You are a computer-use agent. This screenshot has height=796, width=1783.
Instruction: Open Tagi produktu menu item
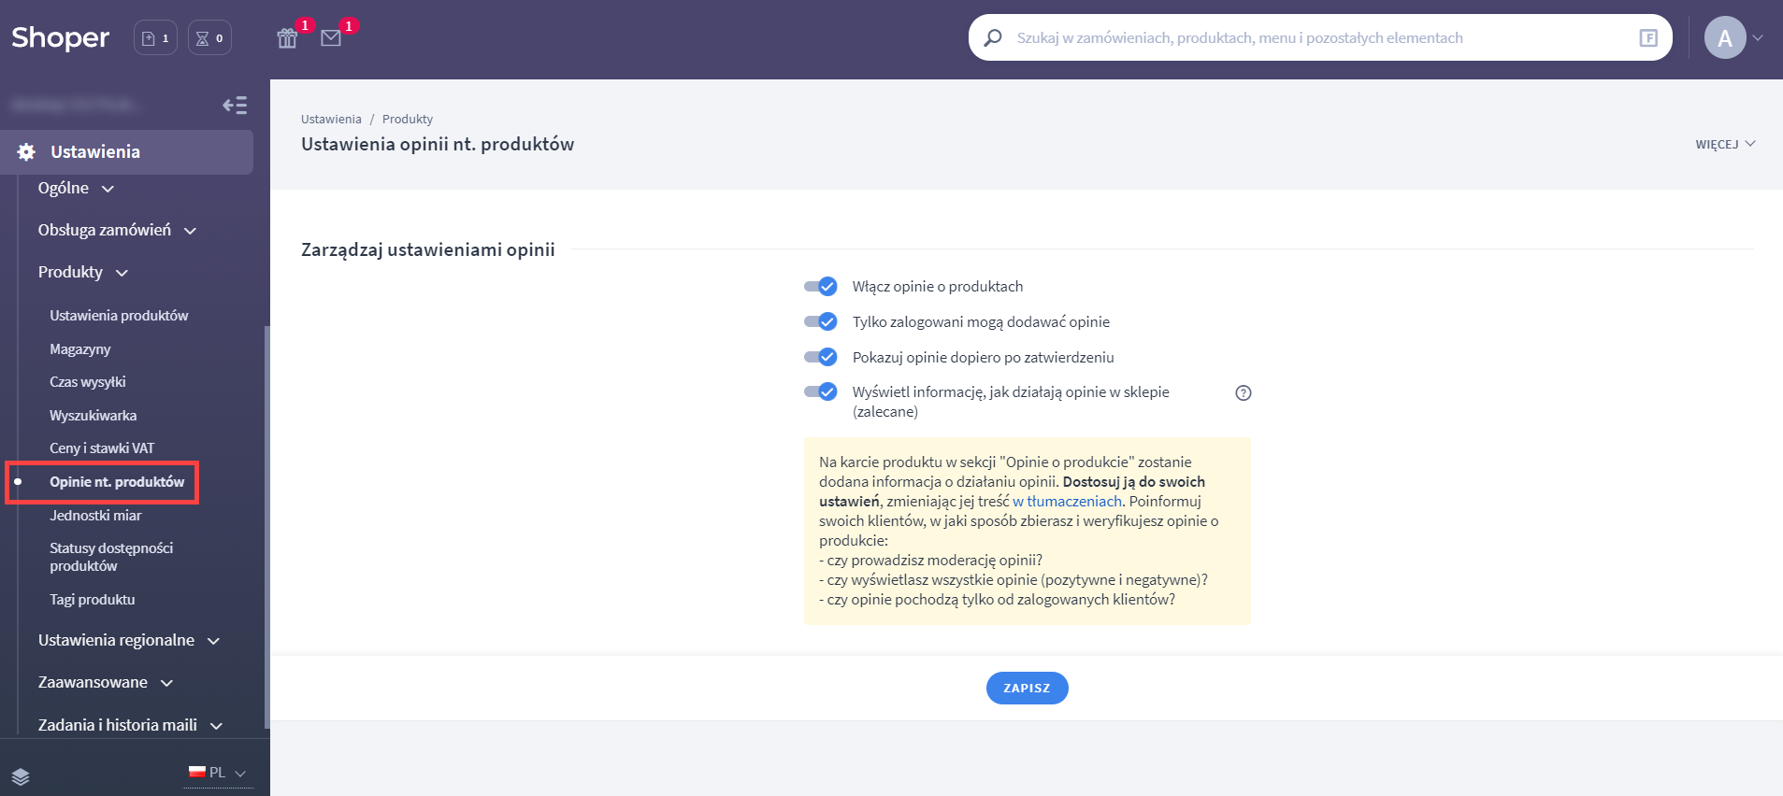pyautogui.click(x=93, y=600)
